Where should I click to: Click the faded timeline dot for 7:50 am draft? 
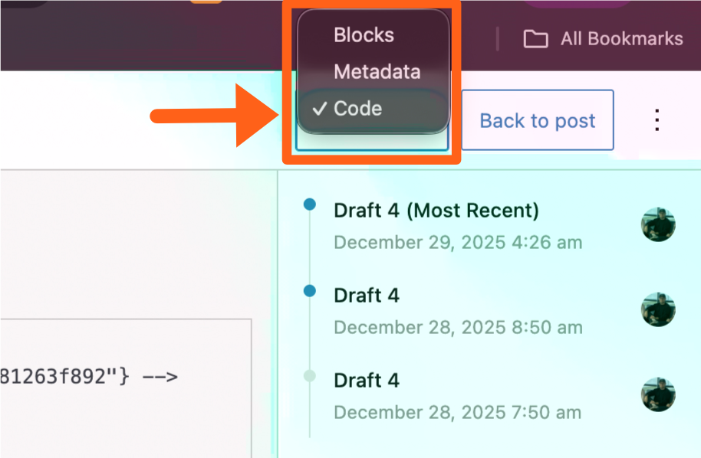click(310, 375)
